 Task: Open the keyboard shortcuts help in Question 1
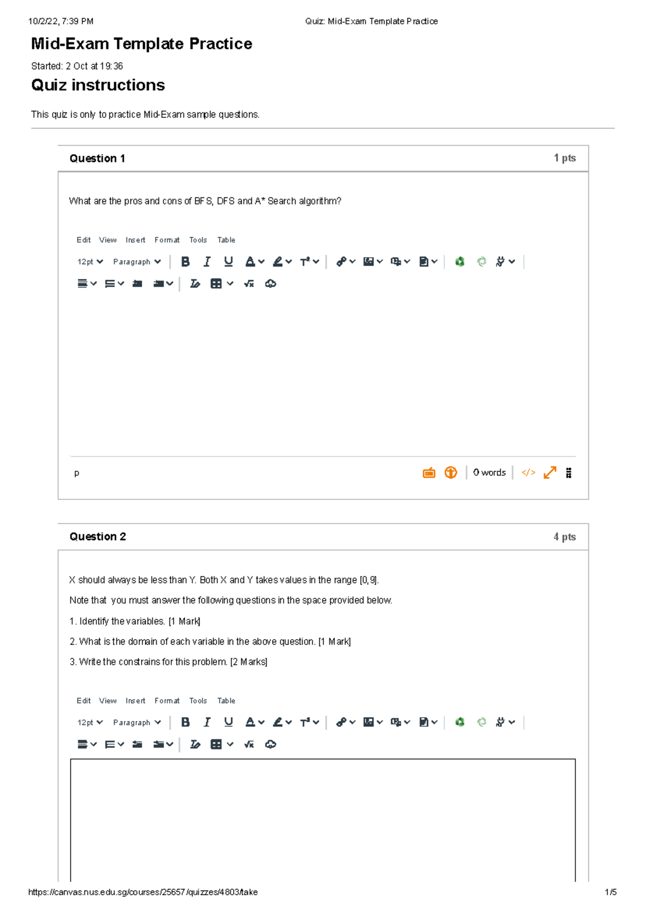tap(429, 472)
